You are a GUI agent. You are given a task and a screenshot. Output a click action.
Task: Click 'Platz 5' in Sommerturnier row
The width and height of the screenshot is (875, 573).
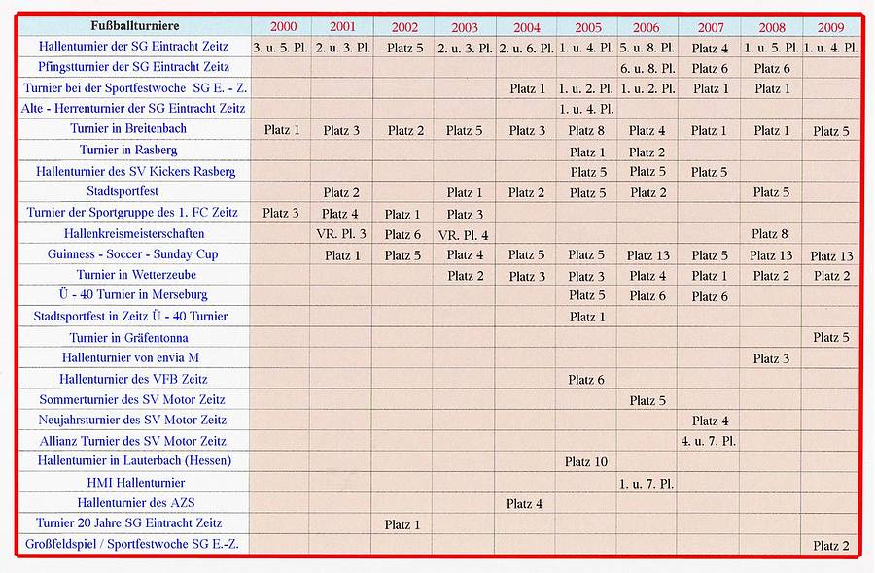coord(647,401)
